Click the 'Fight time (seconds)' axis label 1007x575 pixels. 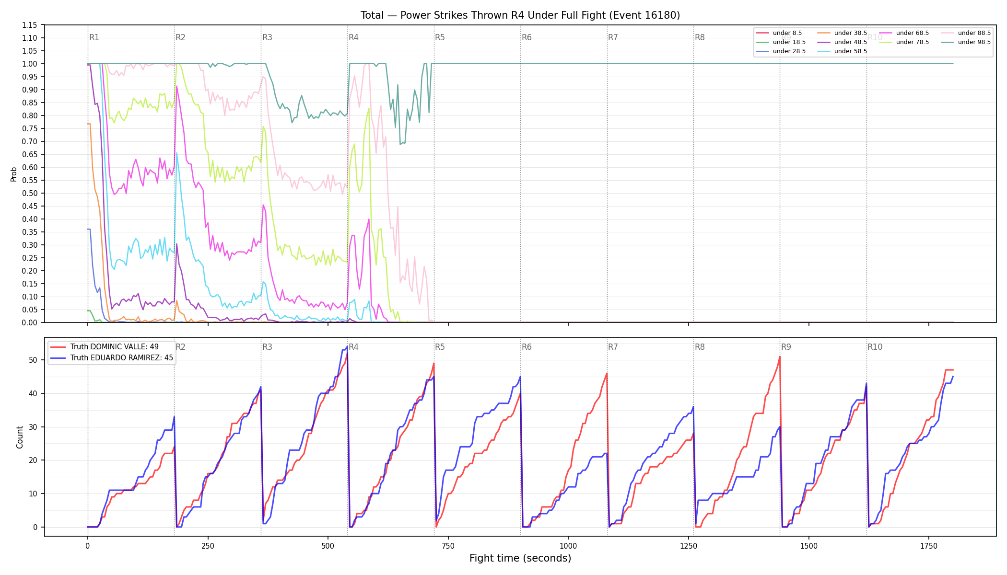(520, 558)
